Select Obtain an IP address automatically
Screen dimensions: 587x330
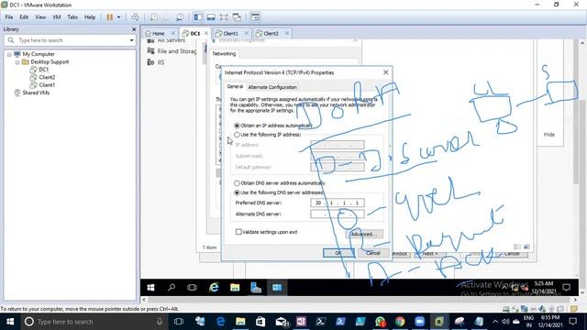click(237, 126)
